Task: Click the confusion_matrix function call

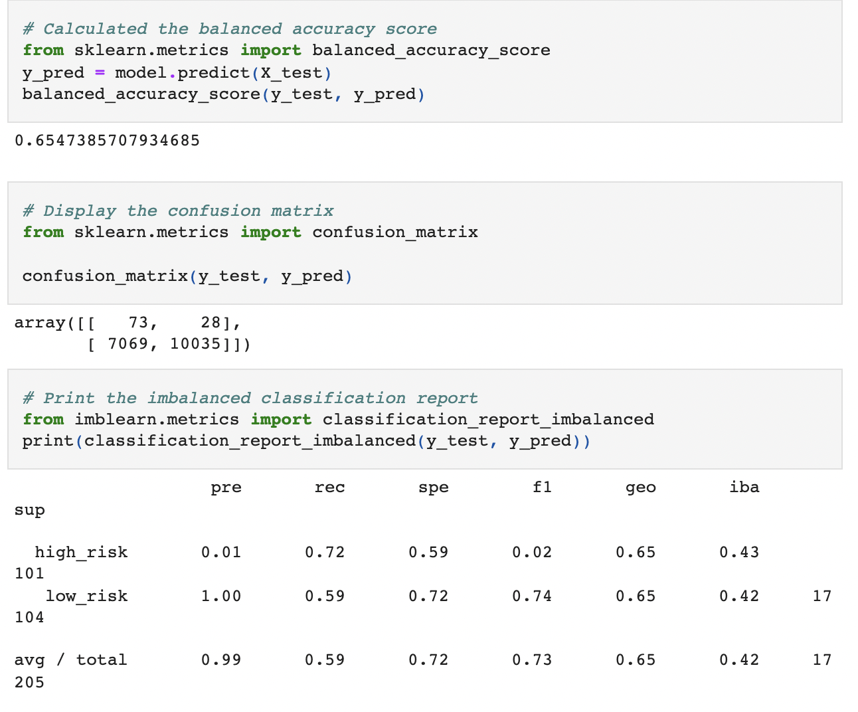Action: point(187,276)
